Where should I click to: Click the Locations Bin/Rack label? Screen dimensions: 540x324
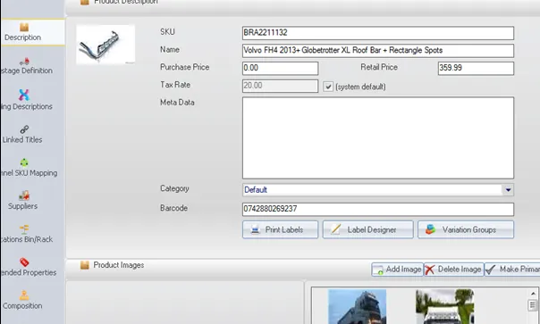27,239
